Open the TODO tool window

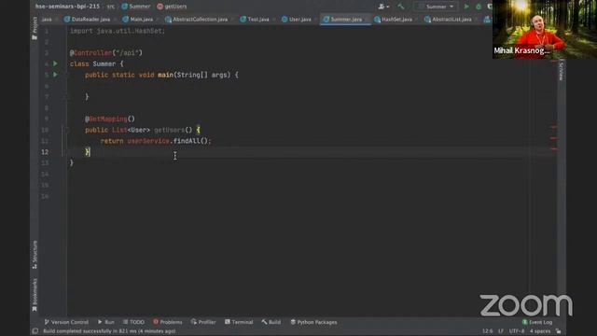tap(133, 322)
